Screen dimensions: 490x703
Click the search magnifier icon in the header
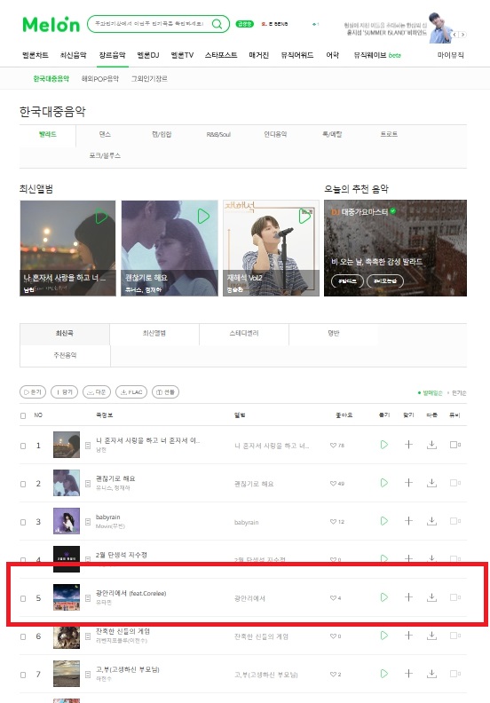coord(217,24)
